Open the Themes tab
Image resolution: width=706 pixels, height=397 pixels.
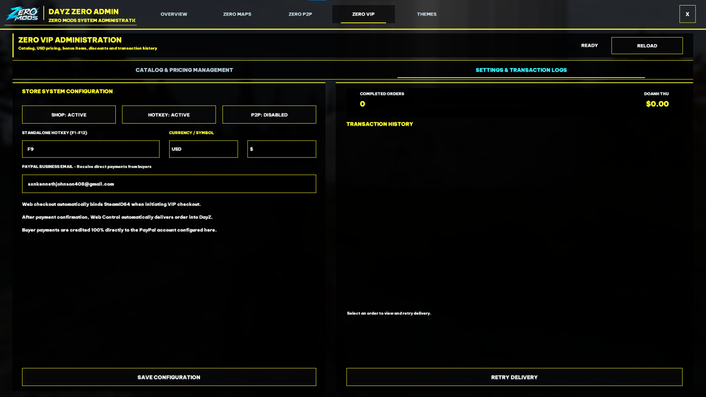point(427,14)
